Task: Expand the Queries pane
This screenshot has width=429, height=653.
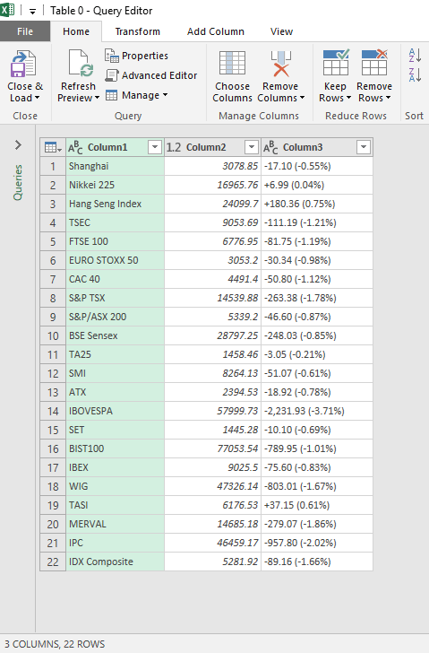Action: 18,145
